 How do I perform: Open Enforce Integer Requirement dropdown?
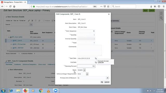point(87,74)
